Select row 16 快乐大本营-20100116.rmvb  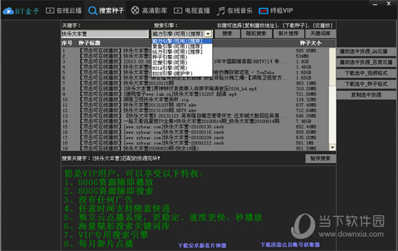coord(196,132)
